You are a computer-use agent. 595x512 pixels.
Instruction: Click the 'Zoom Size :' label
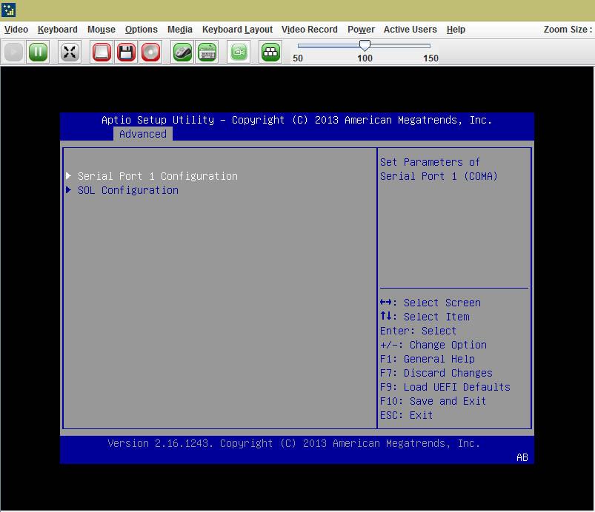568,30
